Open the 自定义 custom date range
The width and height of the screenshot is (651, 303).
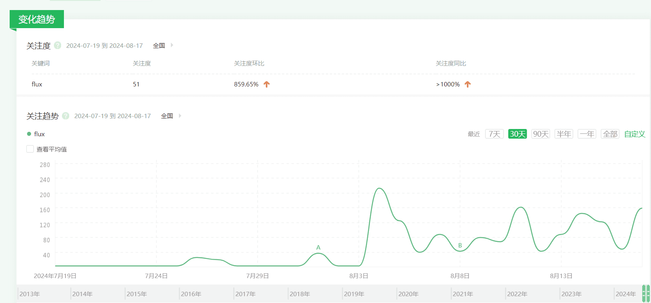point(635,134)
